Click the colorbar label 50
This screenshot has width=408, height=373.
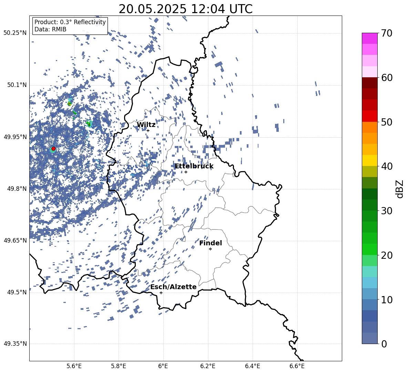tap(387, 122)
